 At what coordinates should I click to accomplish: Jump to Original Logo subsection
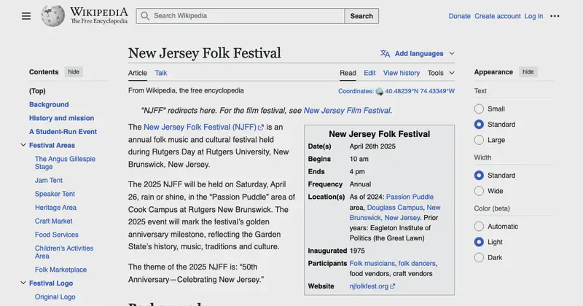55,297
